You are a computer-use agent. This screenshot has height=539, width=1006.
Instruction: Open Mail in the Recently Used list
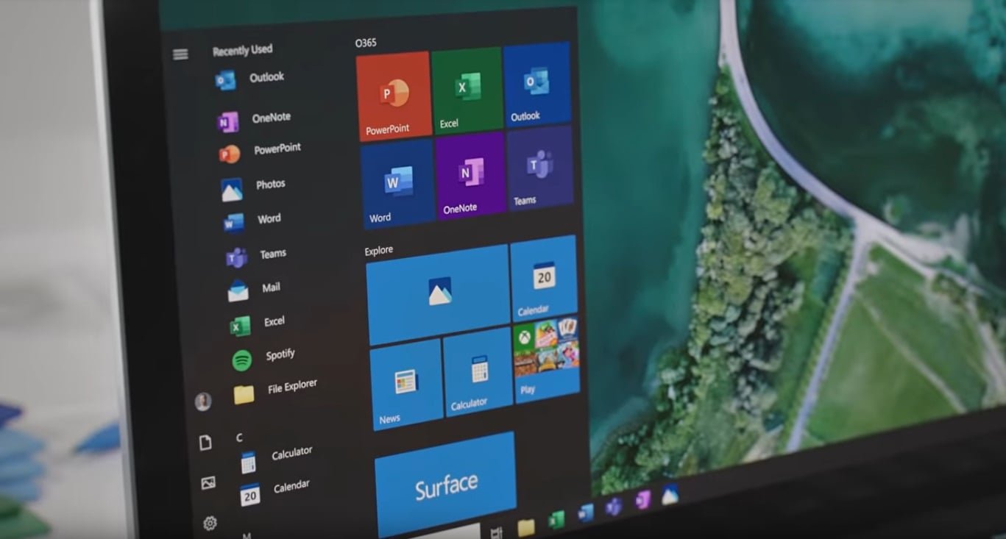pyautogui.click(x=255, y=290)
